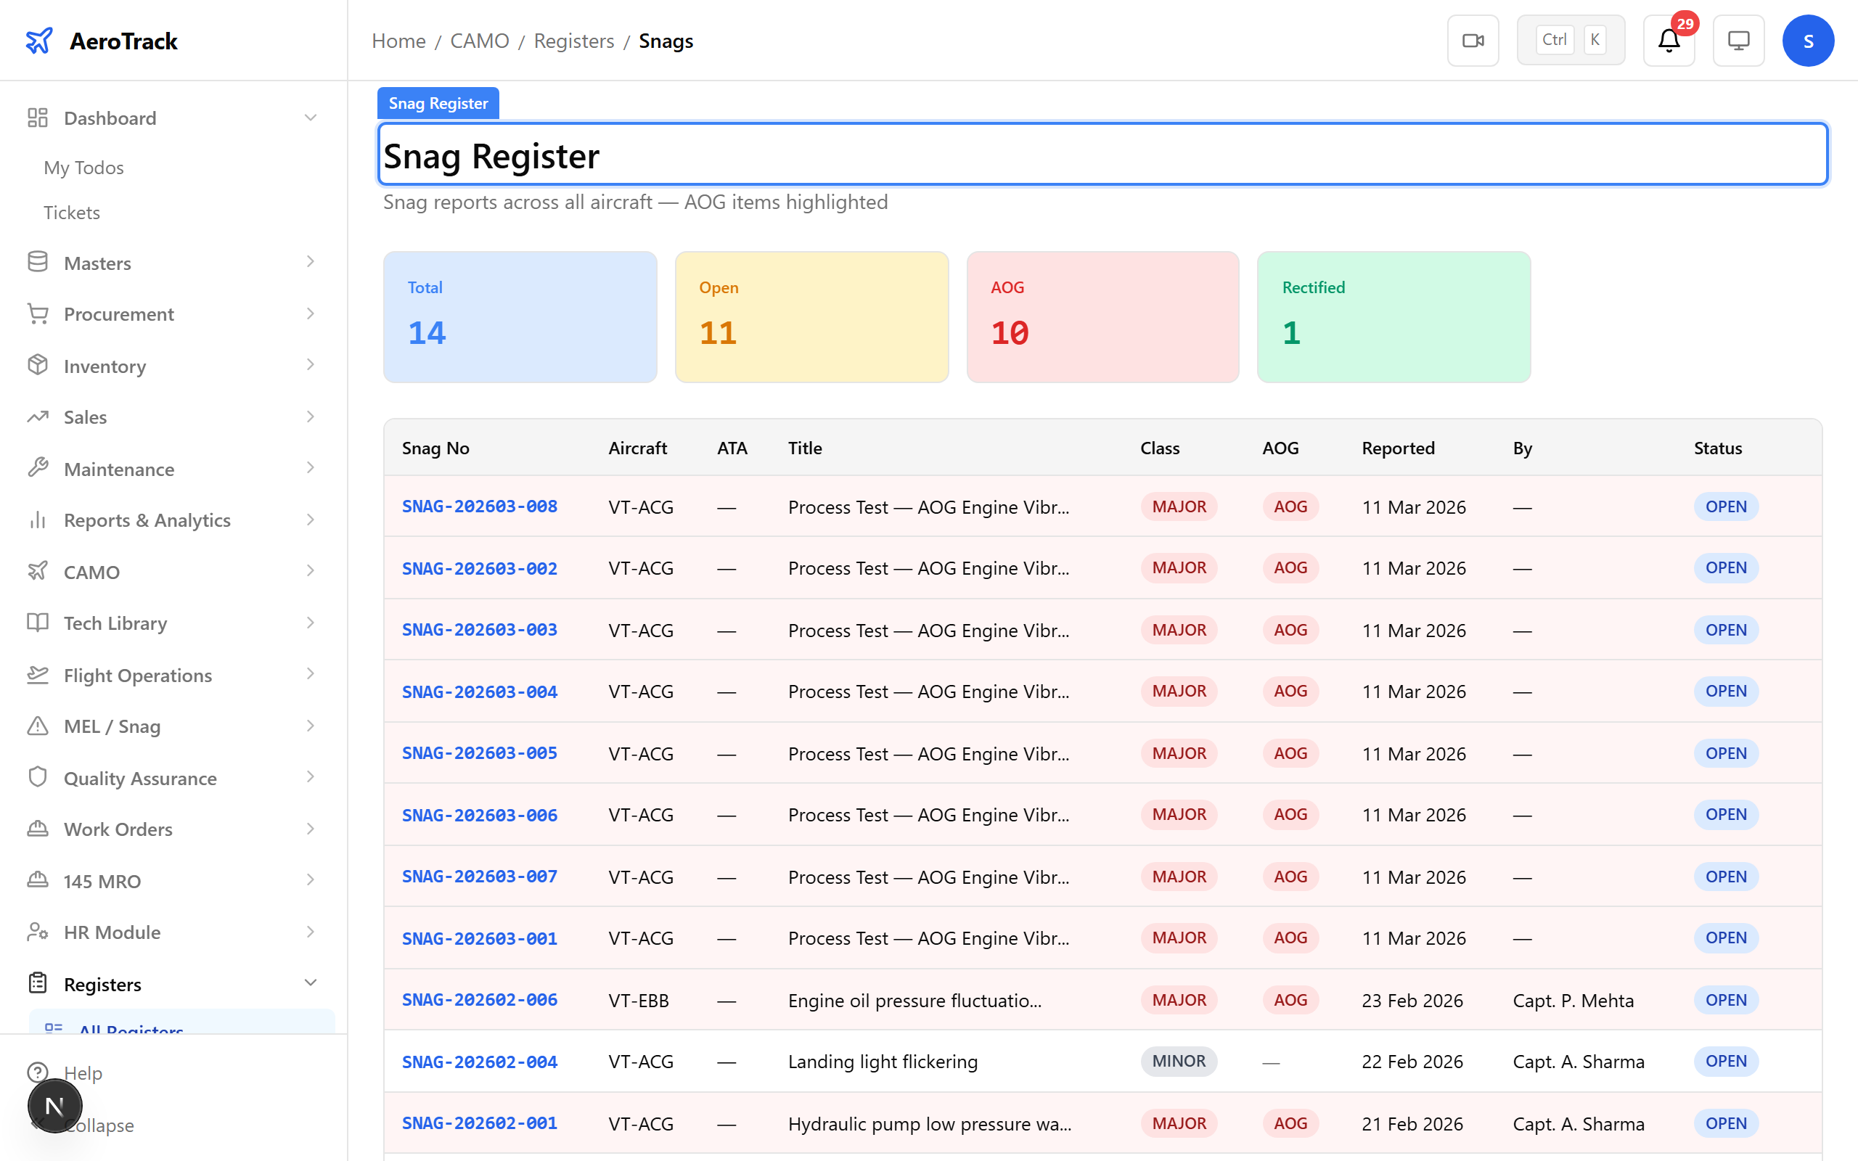Click the video camera icon in header
This screenshot has width=1858, height=1161.
[1473, 41]
